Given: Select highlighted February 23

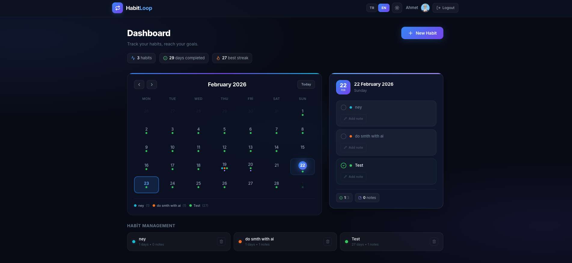Looking at the screenshot, I should (x=146, y=185).
